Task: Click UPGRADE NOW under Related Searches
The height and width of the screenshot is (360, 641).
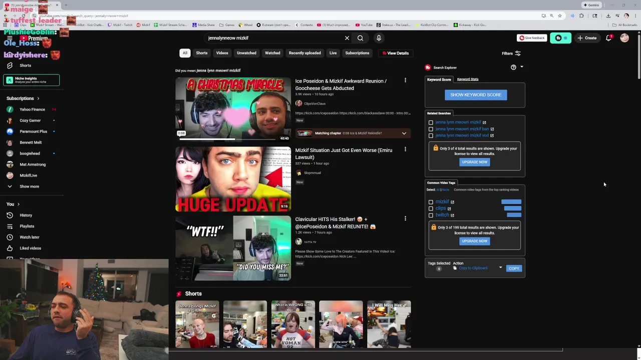Action: [474, 162]
